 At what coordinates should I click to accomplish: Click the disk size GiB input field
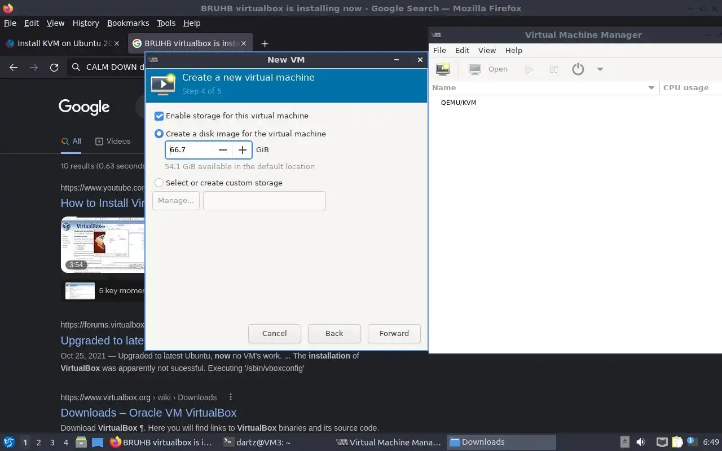pyautogui.click(x=190, y=149)
